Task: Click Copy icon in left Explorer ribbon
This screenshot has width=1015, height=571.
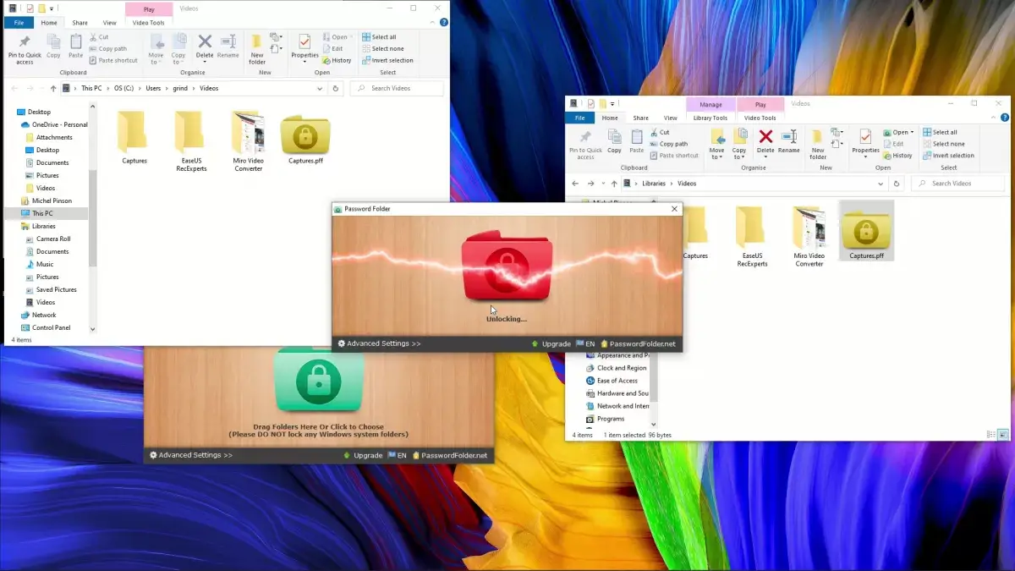Action: click(x=53, y=46)
